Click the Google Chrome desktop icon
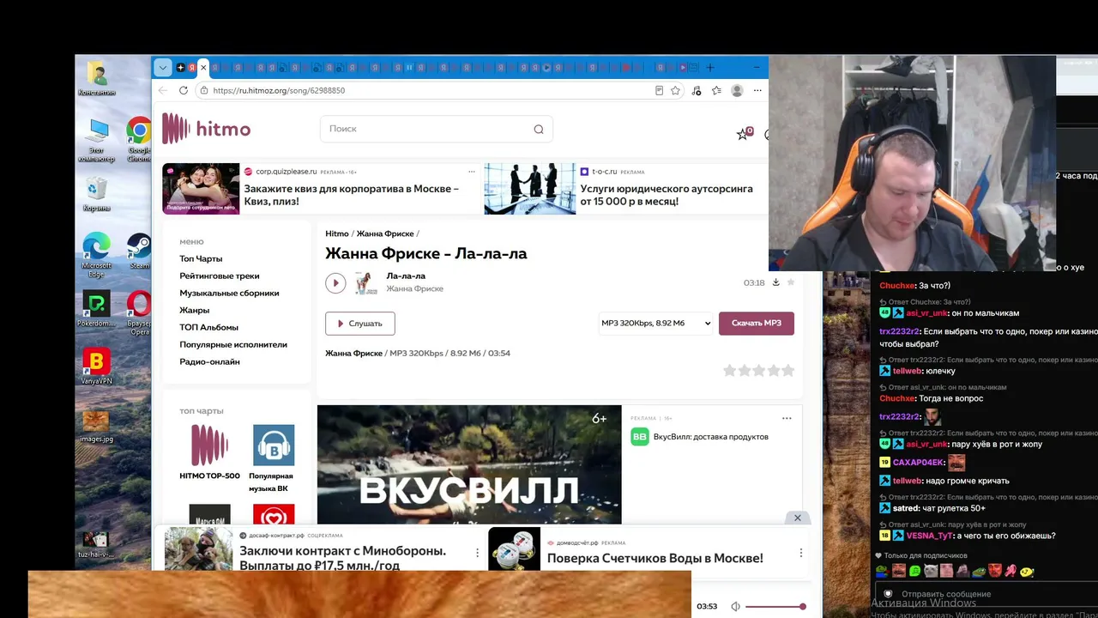Image resolution: width=1098 pixels, height=618 pixels. (x=139, y=141)
